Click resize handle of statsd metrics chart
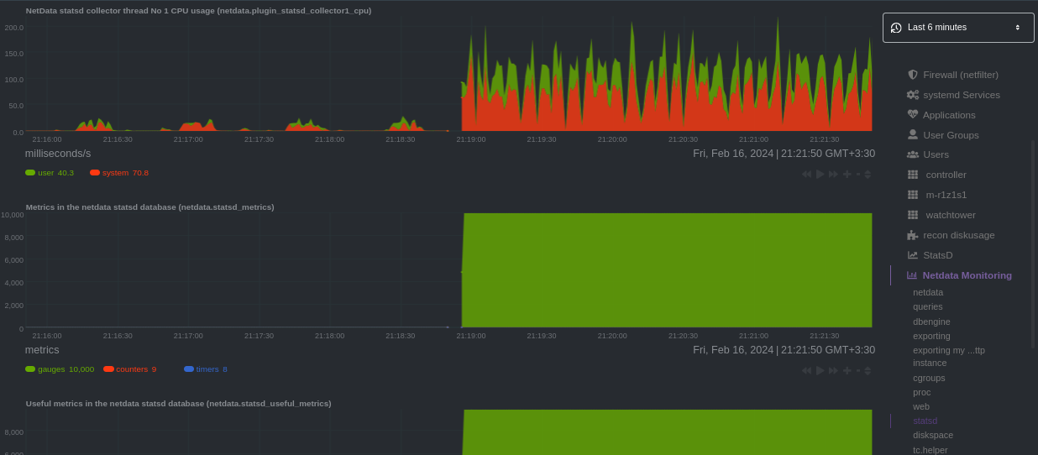Viewport: 1038px width, 455px height. 868,370
